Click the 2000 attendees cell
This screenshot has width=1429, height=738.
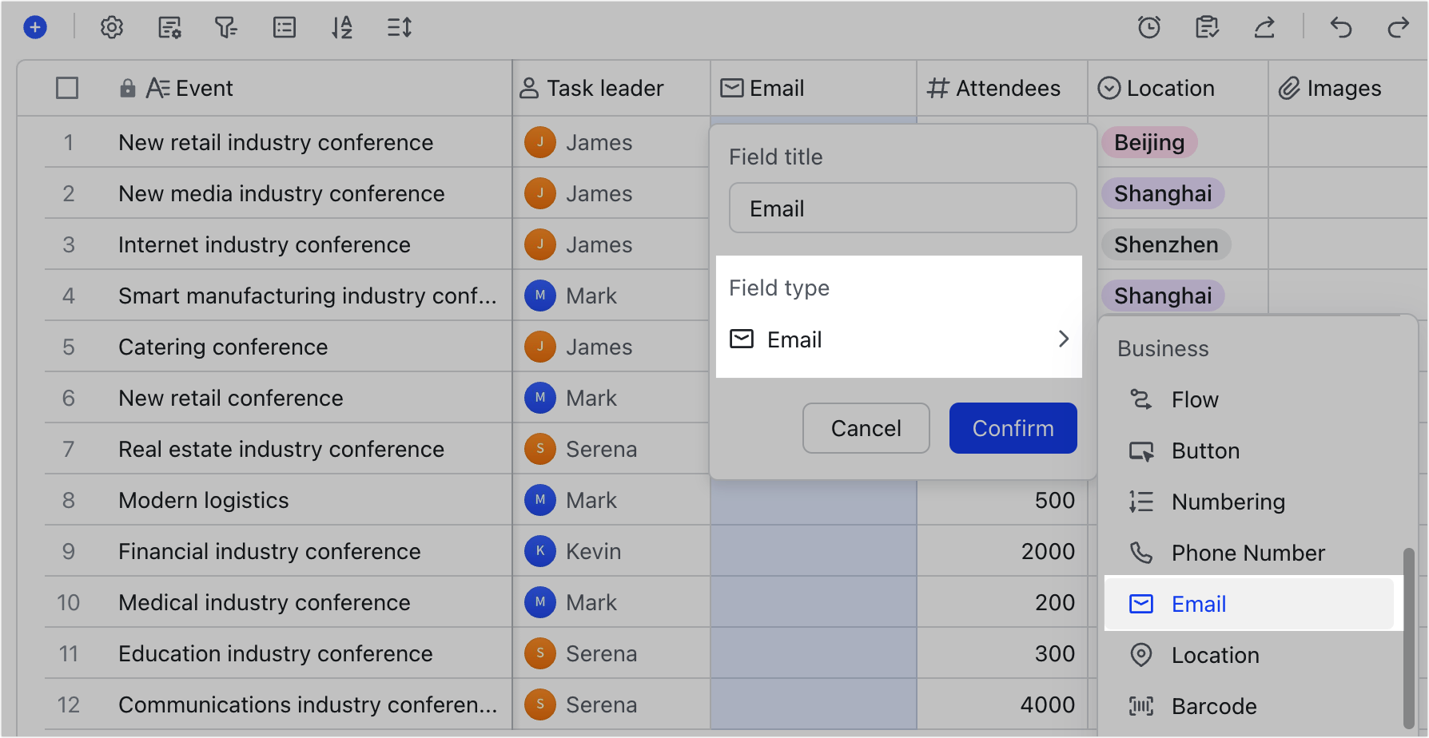[1001, 551]
